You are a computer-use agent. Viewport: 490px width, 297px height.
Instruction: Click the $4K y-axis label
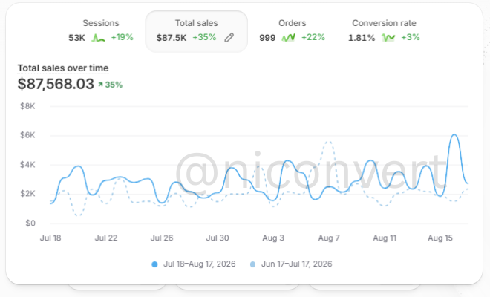(27, 164)
